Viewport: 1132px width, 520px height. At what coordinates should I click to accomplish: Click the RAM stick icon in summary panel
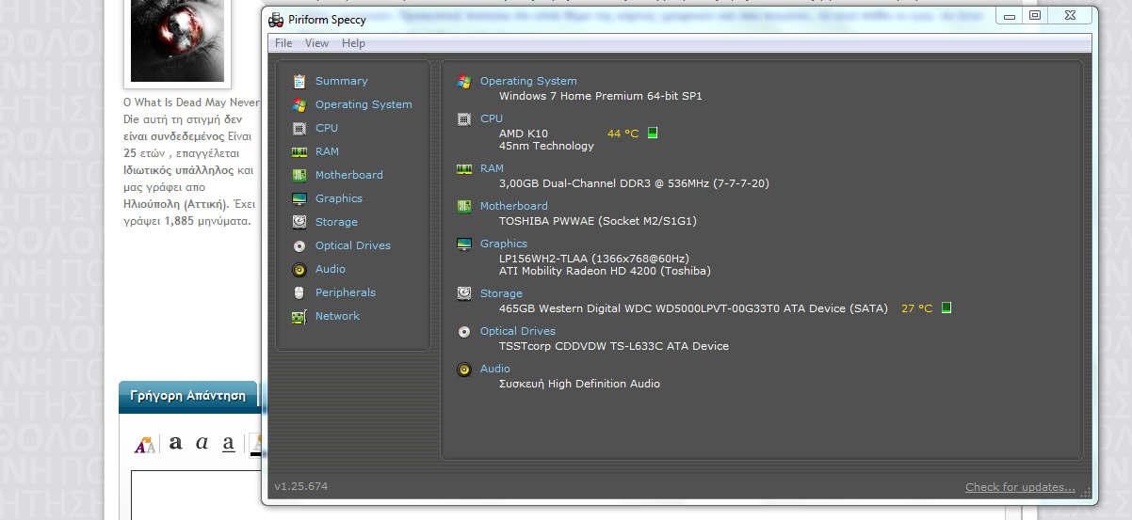point(464,168)
